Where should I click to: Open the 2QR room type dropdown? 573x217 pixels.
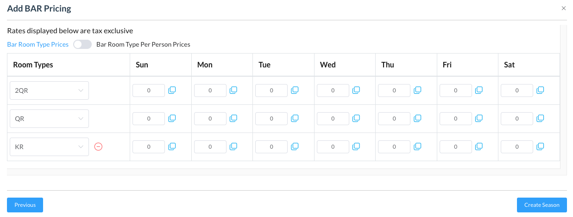tap(49, 90)
